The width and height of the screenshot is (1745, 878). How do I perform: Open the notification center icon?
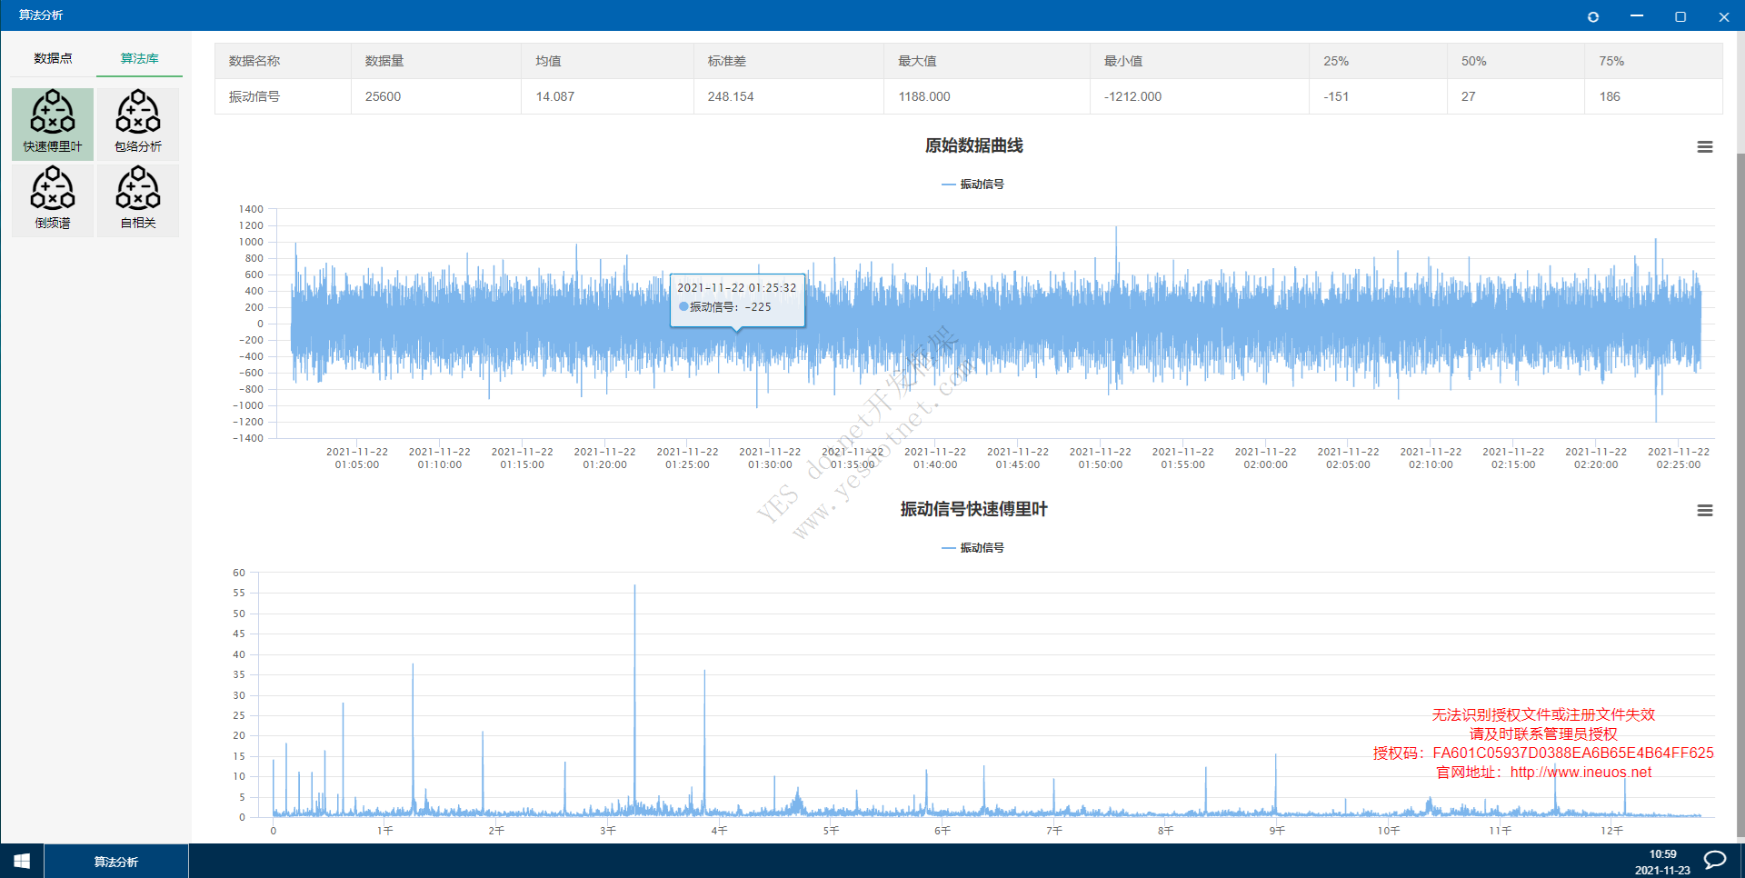click(1715, 861)
